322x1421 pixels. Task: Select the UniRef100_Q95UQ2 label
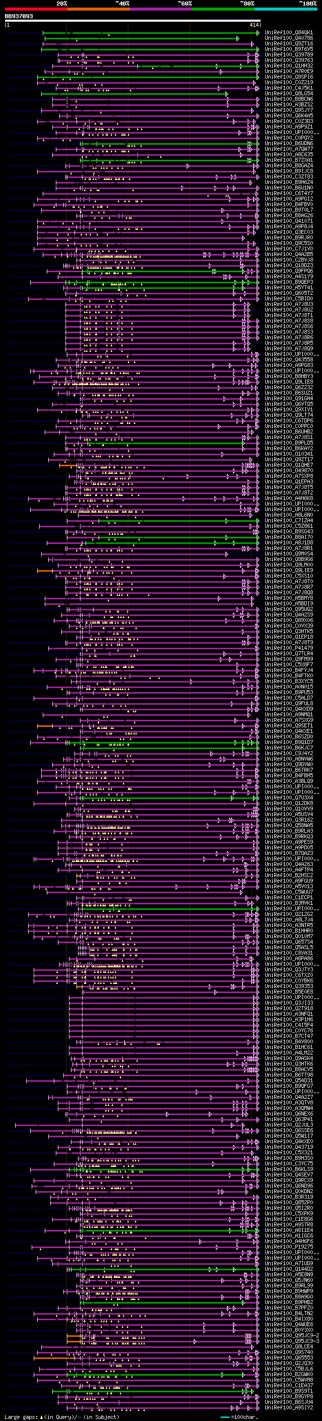[289, 609]
